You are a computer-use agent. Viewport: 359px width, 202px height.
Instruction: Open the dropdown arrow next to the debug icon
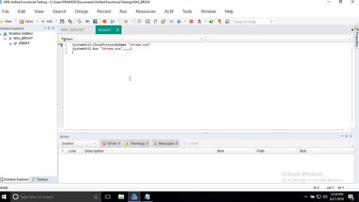[x=132, y=21]
